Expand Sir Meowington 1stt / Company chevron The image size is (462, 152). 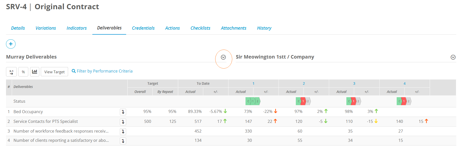[453, 57]
